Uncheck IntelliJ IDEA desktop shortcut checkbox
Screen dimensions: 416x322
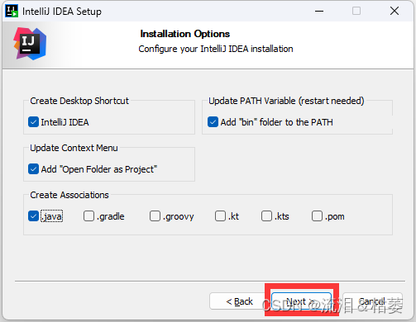(33, 122)
